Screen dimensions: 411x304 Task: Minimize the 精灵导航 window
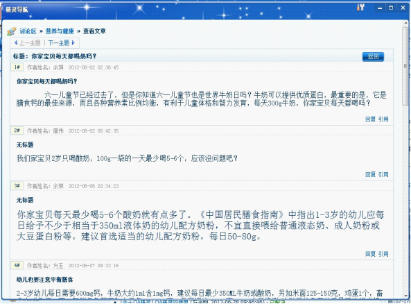pyautogui.click(x=380, y=8)
